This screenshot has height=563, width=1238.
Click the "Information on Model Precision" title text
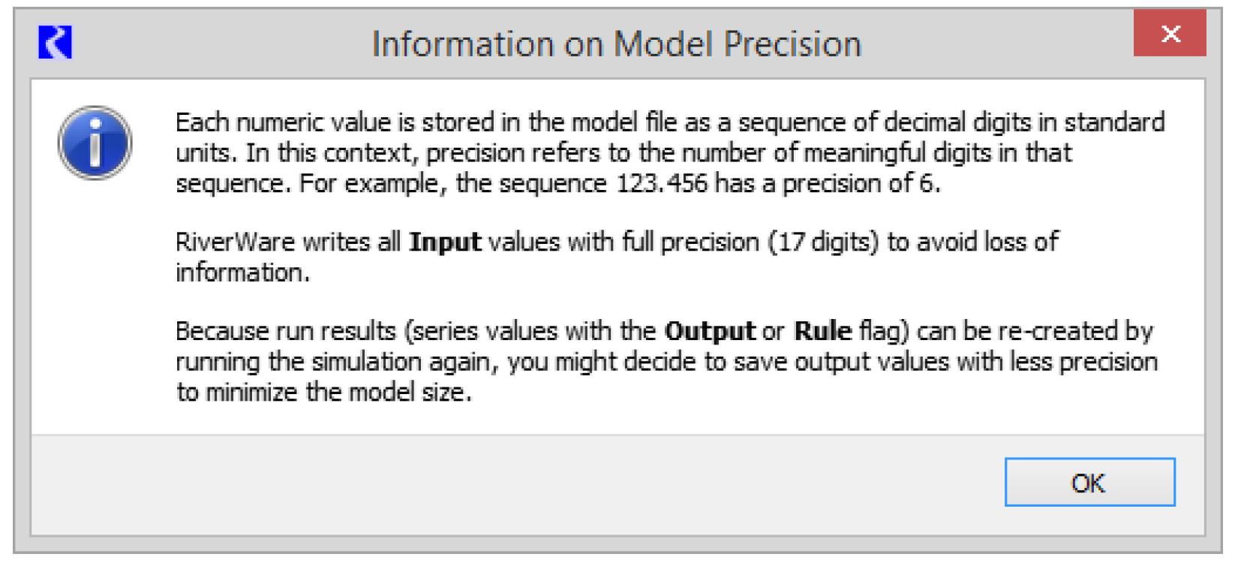(616, 44)
